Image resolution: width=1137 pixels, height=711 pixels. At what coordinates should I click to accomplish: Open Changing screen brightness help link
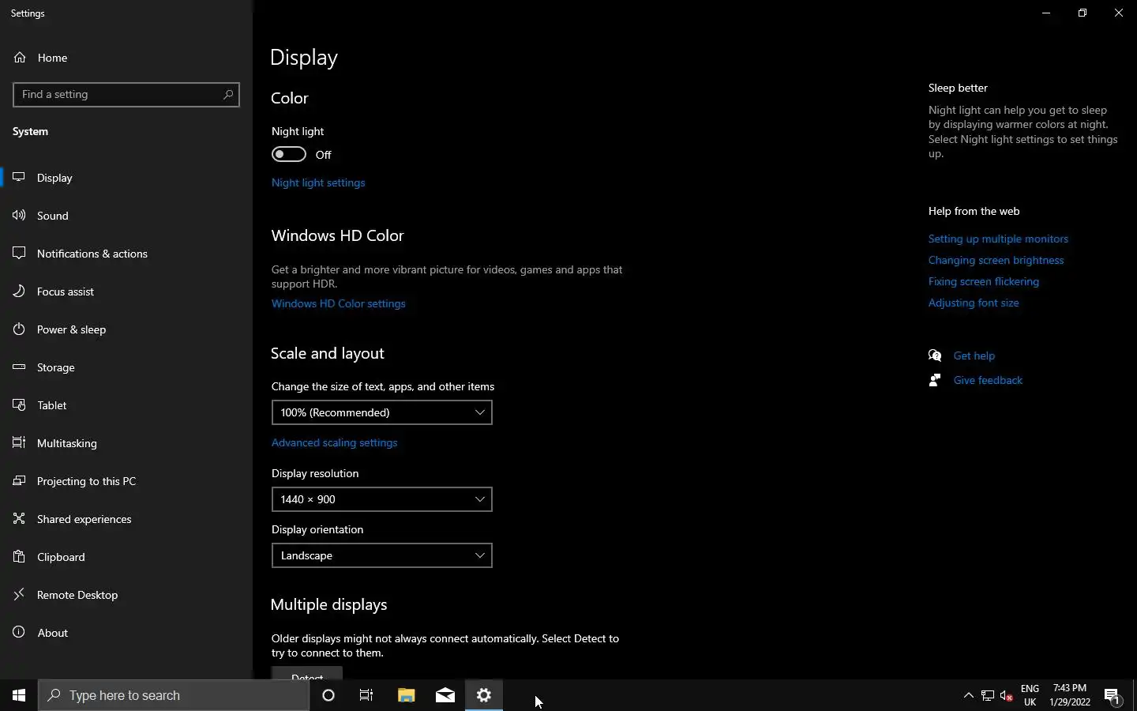point(996,260)
